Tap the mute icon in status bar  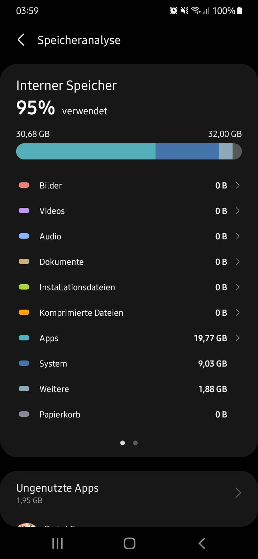click(184, 11)
